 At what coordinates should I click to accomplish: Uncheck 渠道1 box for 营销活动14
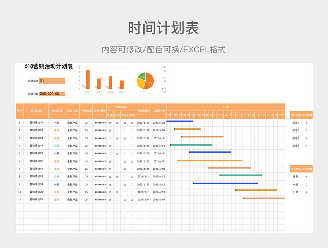click(110, 146)
